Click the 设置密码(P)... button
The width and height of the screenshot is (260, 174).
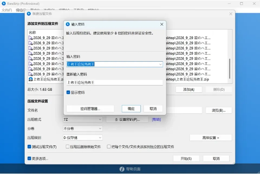click(x=127, y=120)
